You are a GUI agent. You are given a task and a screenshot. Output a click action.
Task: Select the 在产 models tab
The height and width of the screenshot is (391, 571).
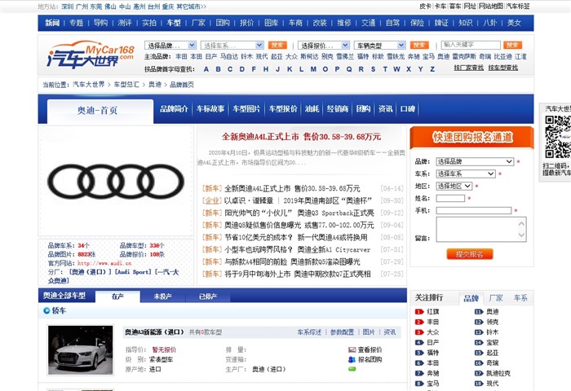117,297
